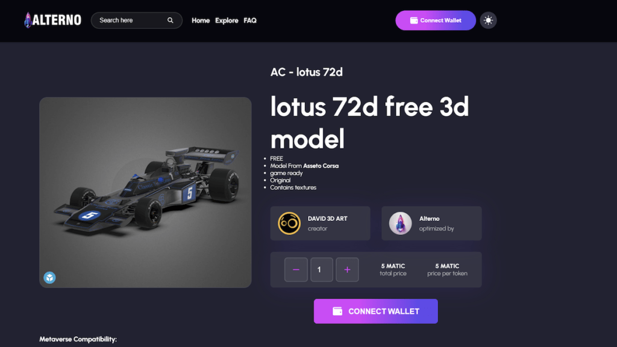Toggle the light/dark theme sun icon
Screen dimensions: 617x347
coord(488,20)
